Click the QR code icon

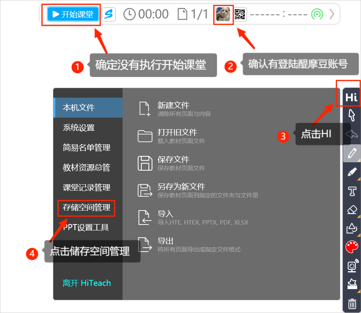(x=240, y=14)
